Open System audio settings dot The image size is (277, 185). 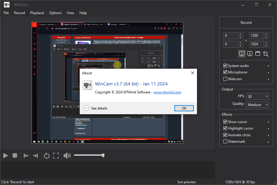click(268, 66)
